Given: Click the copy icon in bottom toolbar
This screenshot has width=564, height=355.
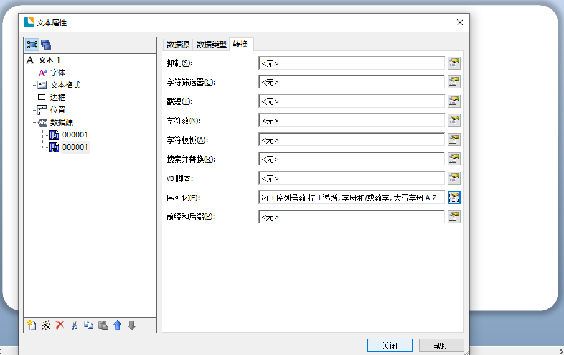Looking at the screenshot, I should click(89, 325).
